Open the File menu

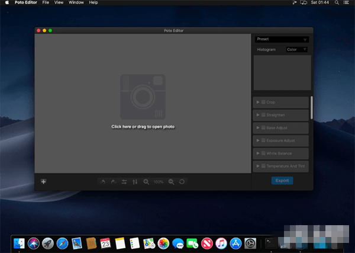[x=45, y=3]
